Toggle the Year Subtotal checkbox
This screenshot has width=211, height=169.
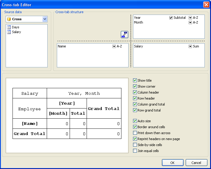pos(171,18)
